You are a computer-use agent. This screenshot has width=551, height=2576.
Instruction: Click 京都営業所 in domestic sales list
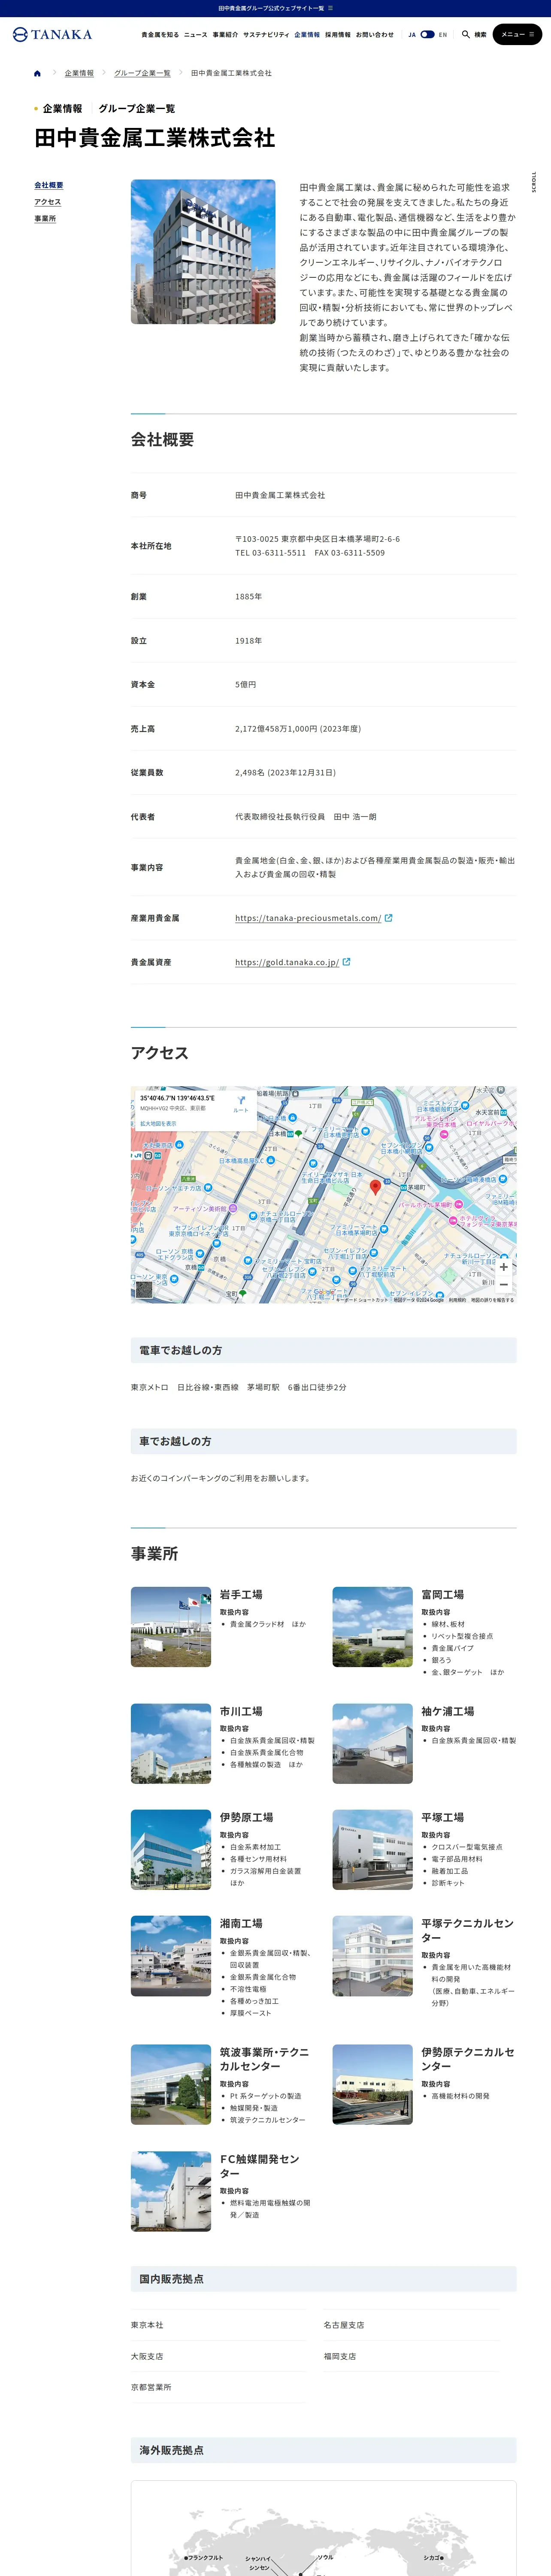[x=151, y=2388]
